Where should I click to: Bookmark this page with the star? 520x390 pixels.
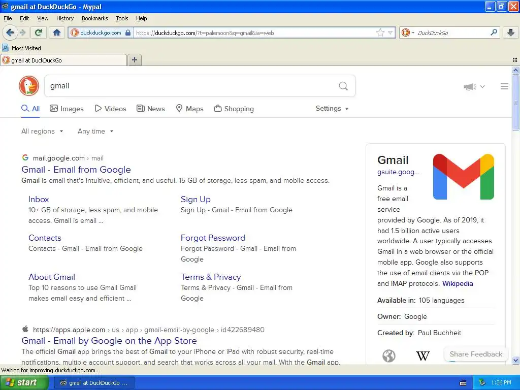pos(380,32)
